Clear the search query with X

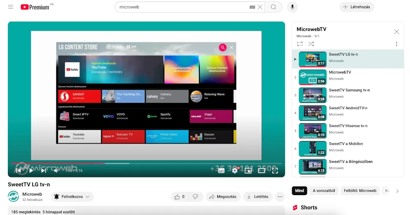pos(260,7)
